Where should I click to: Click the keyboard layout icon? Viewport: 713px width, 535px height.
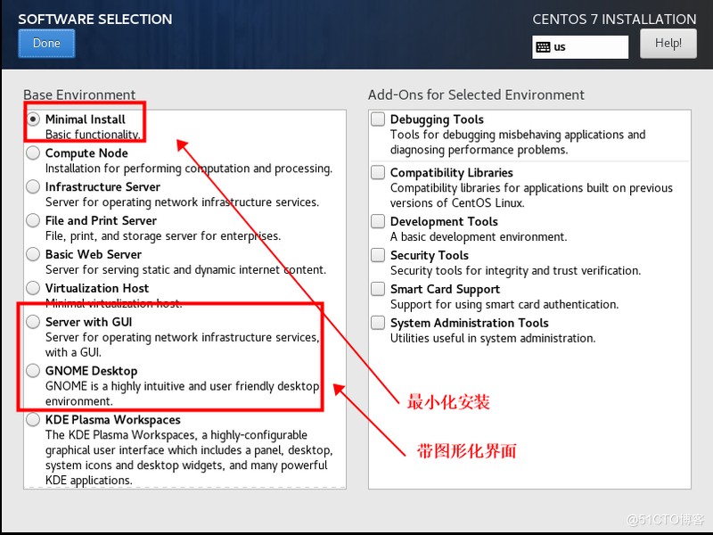point(543,47)
